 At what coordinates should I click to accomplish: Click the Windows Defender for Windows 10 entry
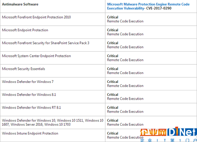[53, 122]
